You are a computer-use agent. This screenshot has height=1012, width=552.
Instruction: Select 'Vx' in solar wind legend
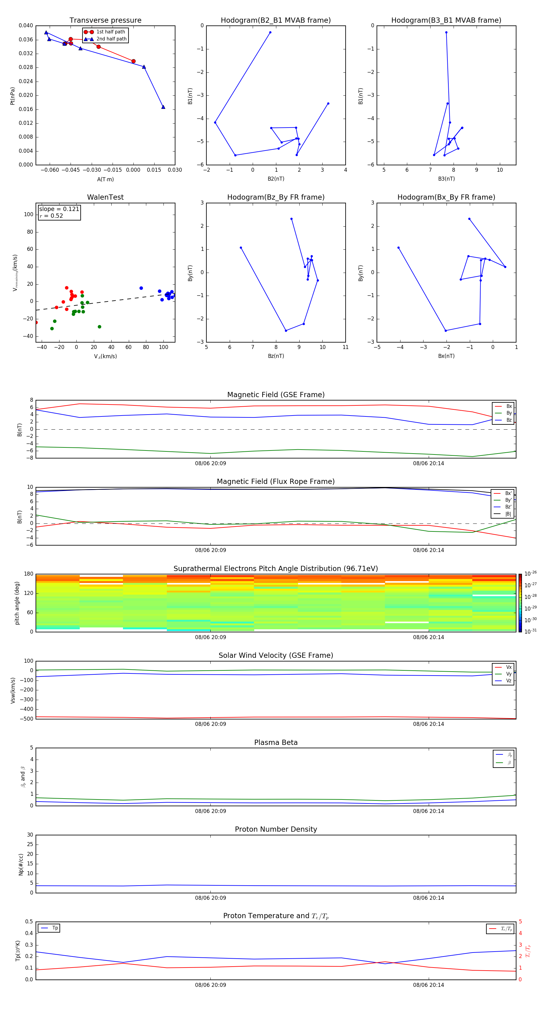click(503, 667)
